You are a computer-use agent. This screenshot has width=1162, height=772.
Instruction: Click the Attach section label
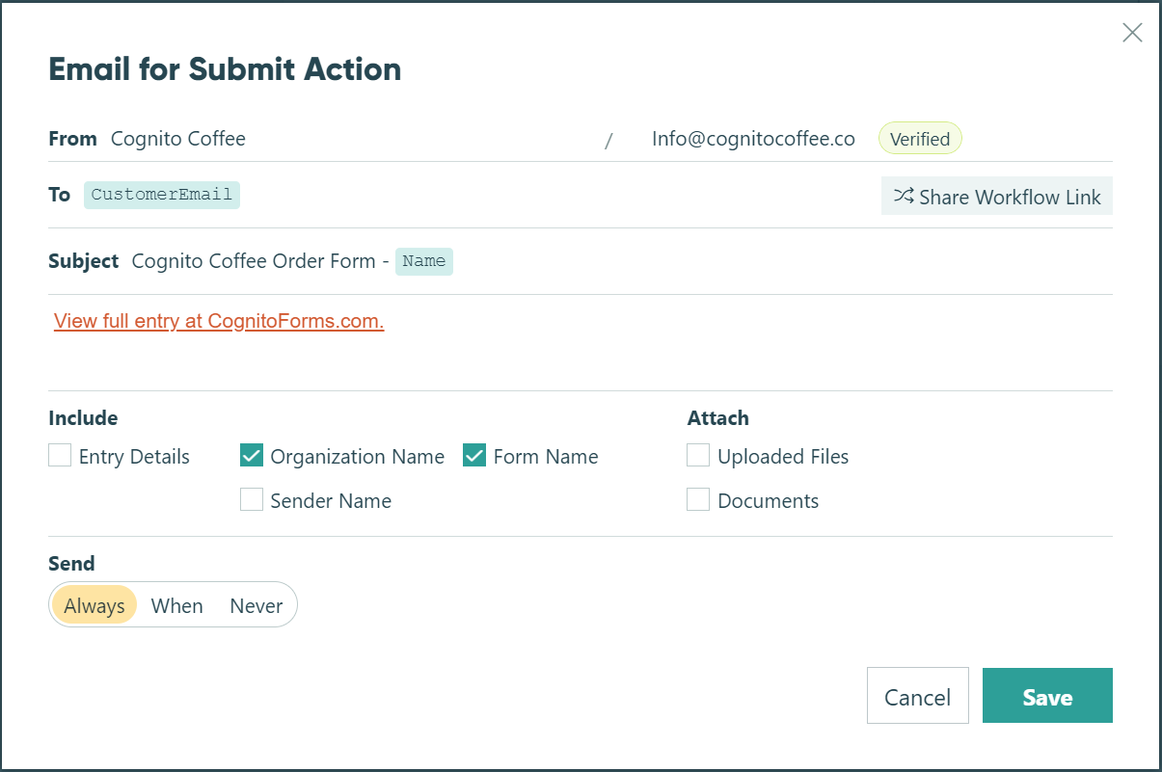tap(718, 418)
